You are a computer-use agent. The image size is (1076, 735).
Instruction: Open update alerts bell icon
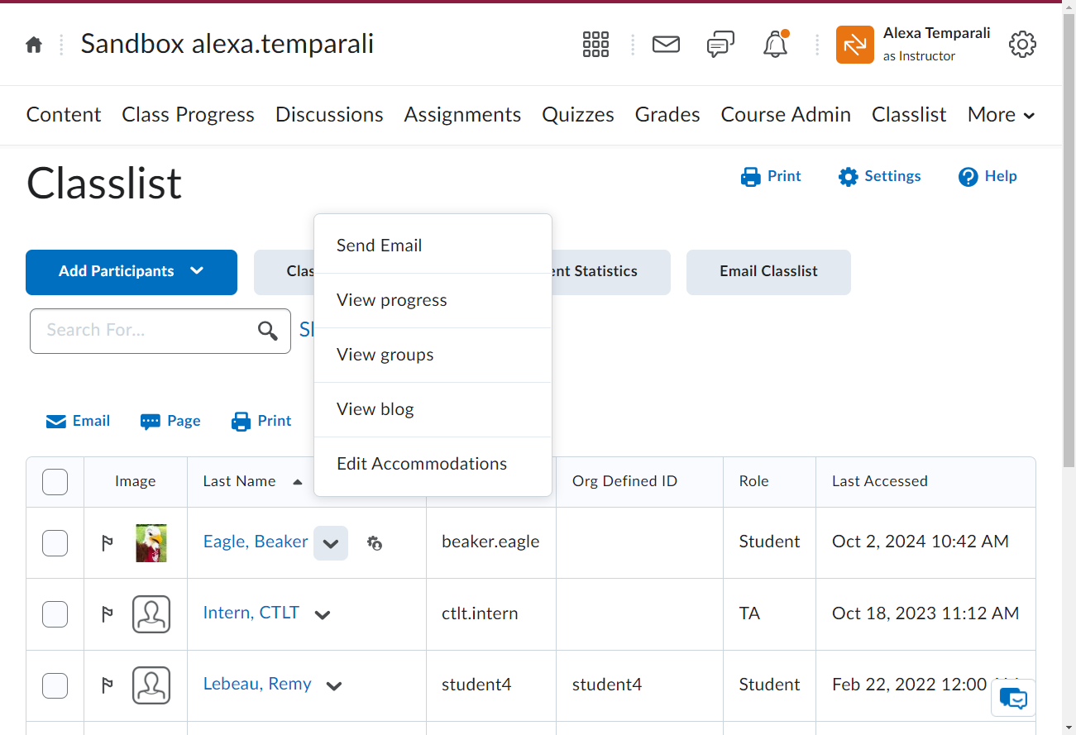(775, 44)
